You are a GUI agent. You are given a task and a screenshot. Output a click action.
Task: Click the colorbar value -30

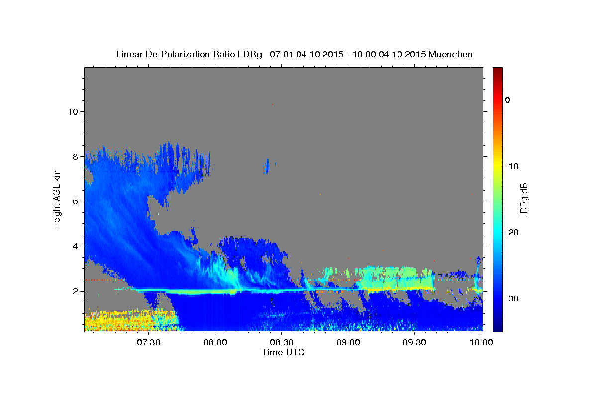(x=512, y=298)
